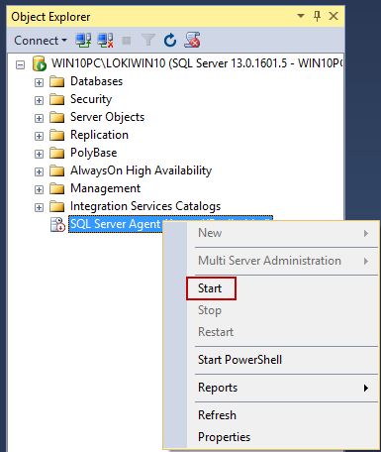Click the Filter funnel icon
The height and width of the screenshot is (452, 381).
coord(148,41)
